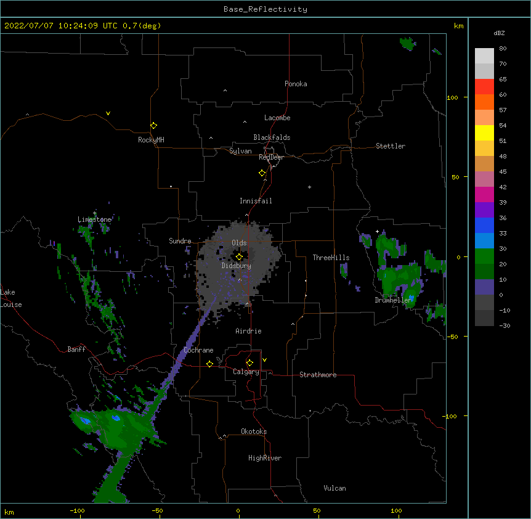Click the Lake Louise map label
531x519 pixels.
(11, 298)
